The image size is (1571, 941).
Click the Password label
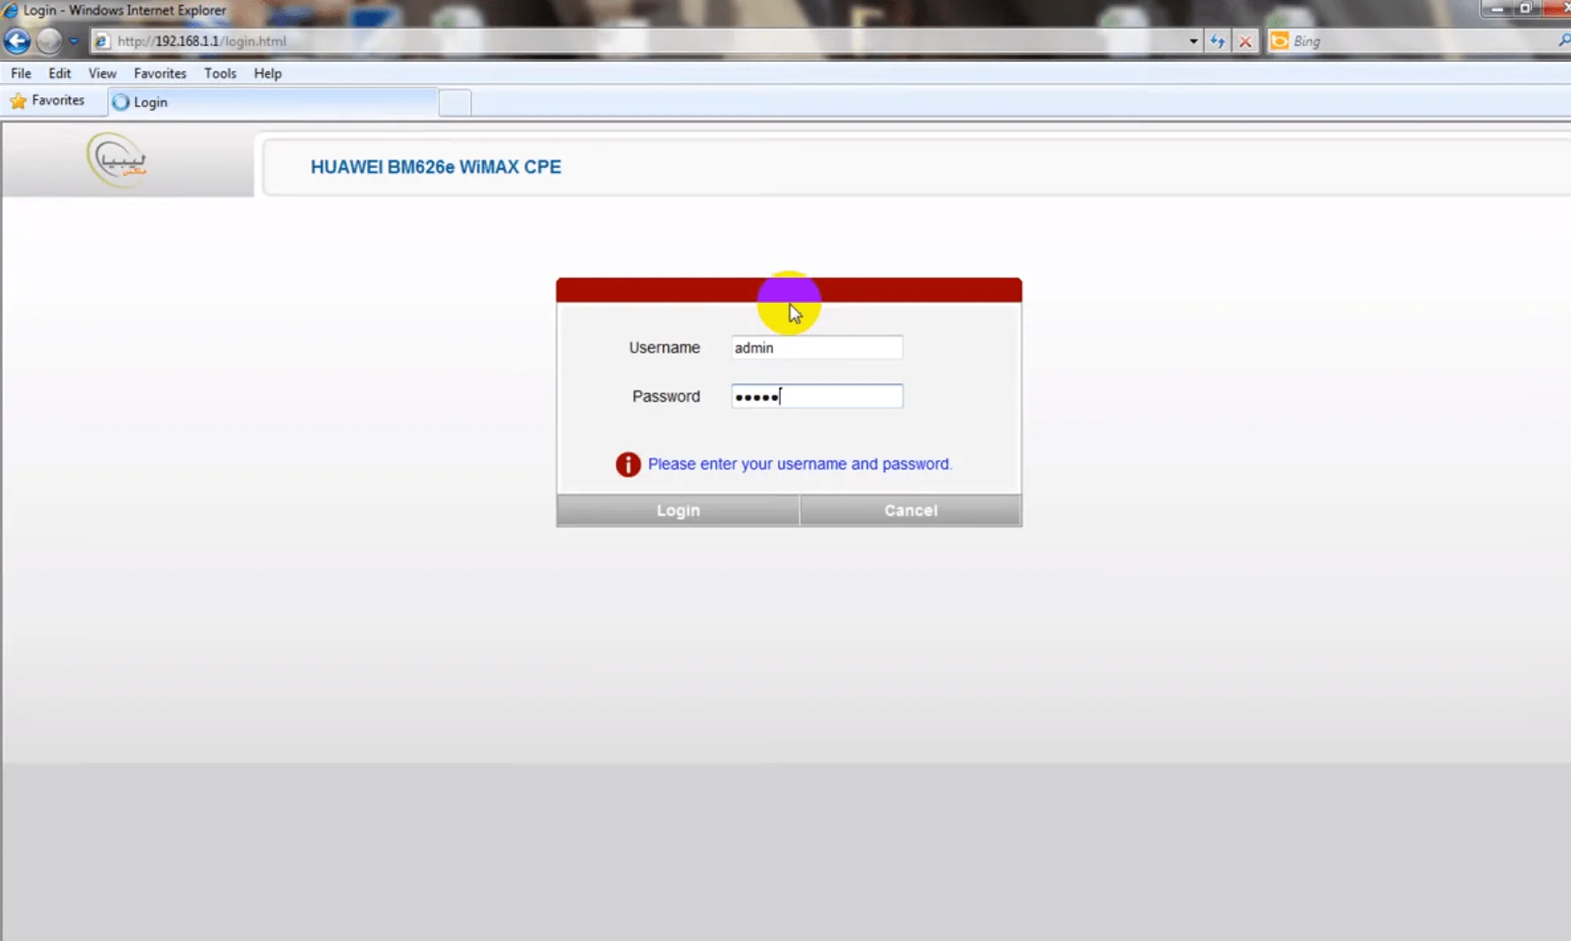click(666, 396)
